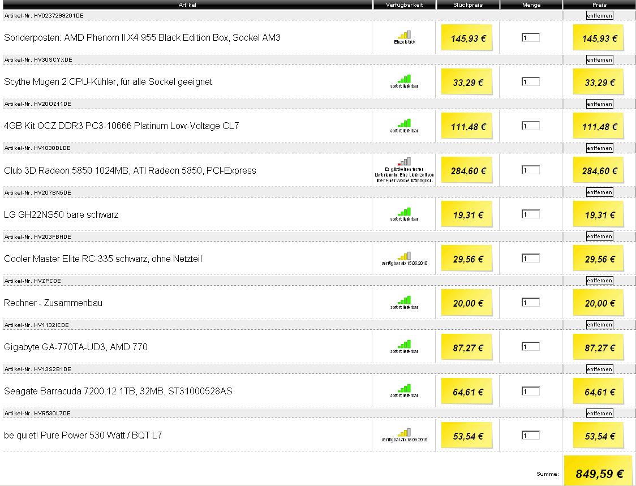Click article number HV0237299201DE
636x486 pixels.
59,15
